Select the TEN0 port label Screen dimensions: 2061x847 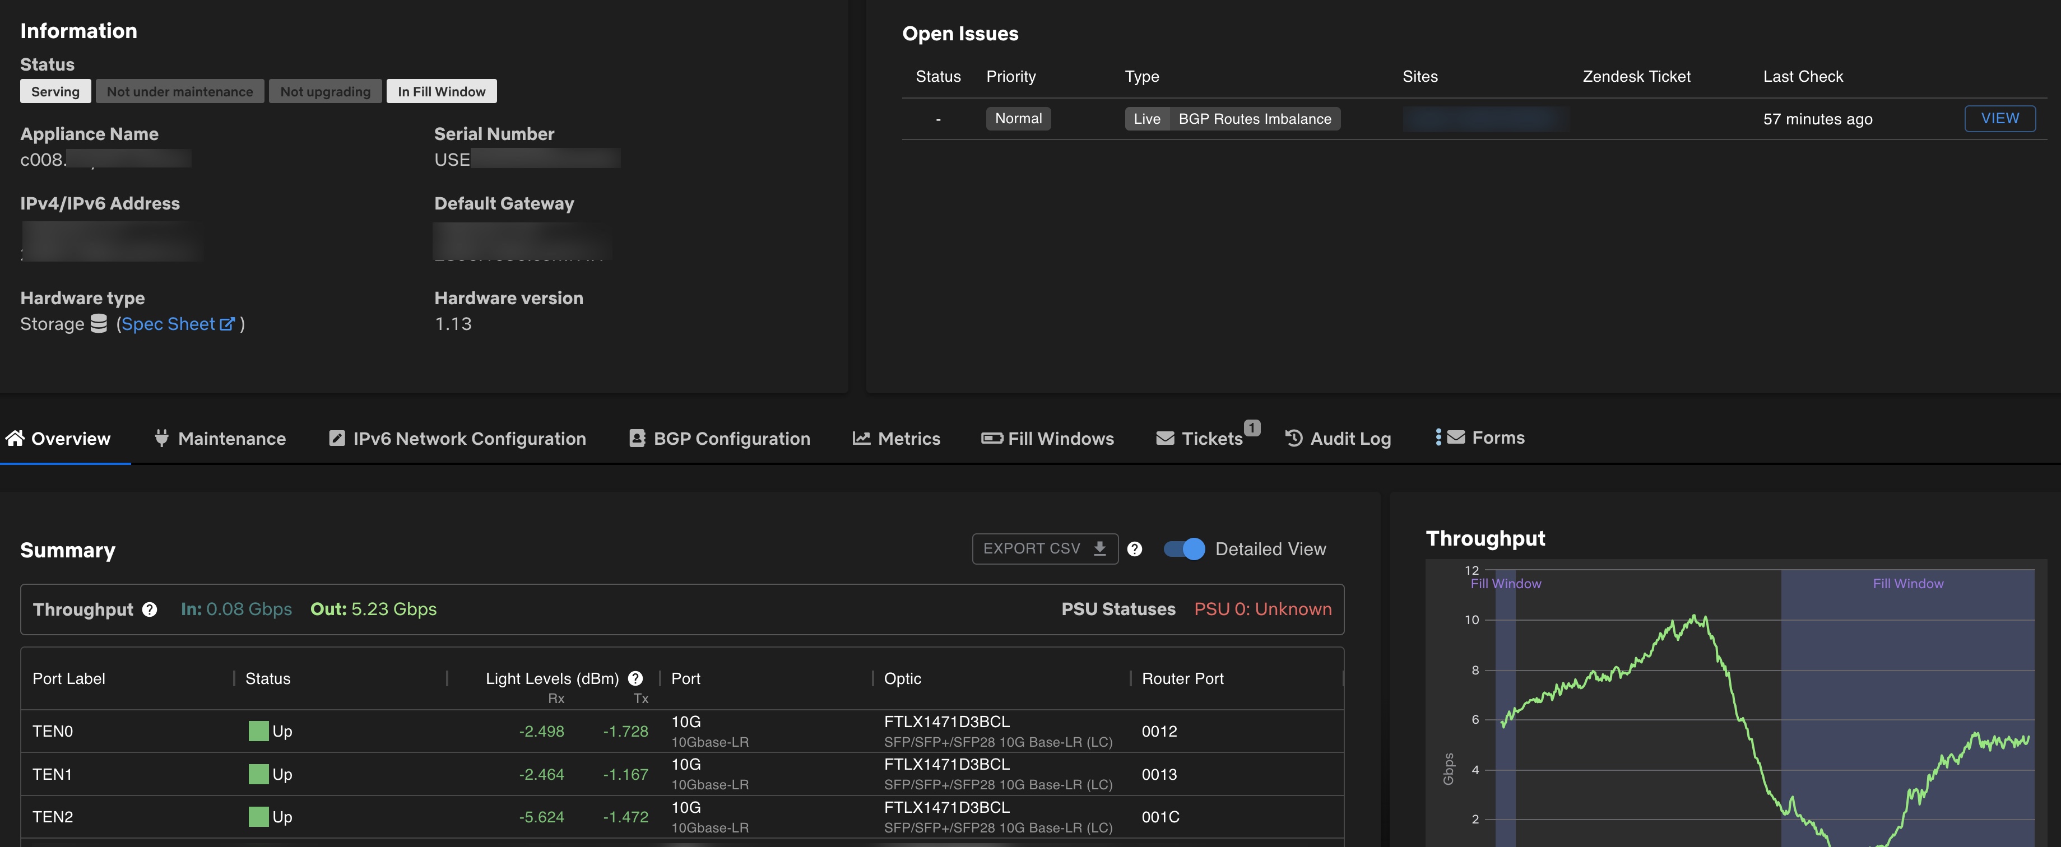click(53, 731)
